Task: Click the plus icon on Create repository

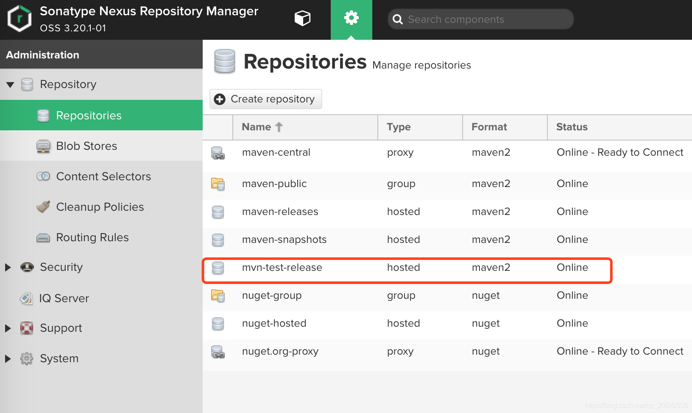Action: tap(220, 99)
